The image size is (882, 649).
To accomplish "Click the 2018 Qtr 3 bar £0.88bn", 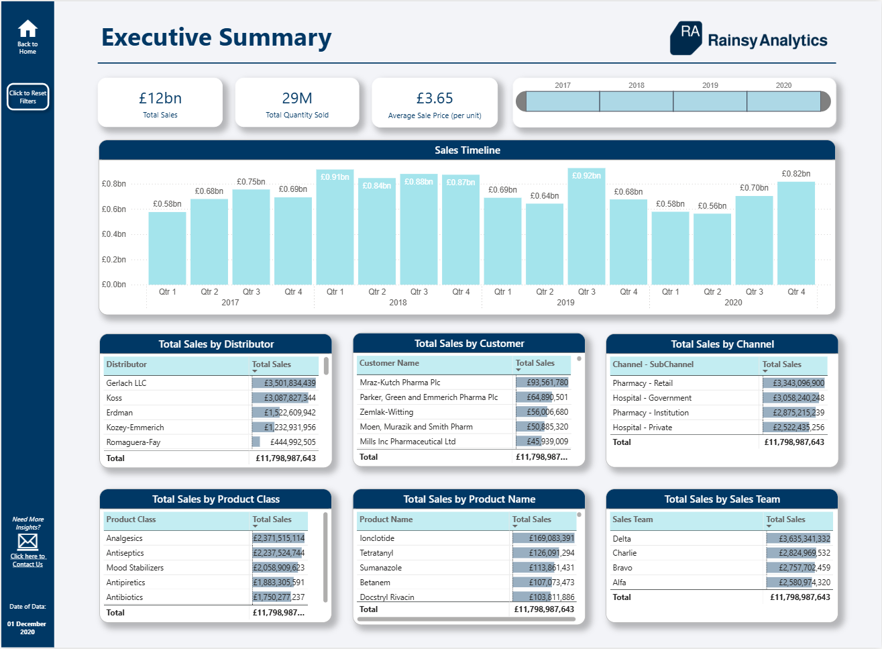I will [419, 230].
